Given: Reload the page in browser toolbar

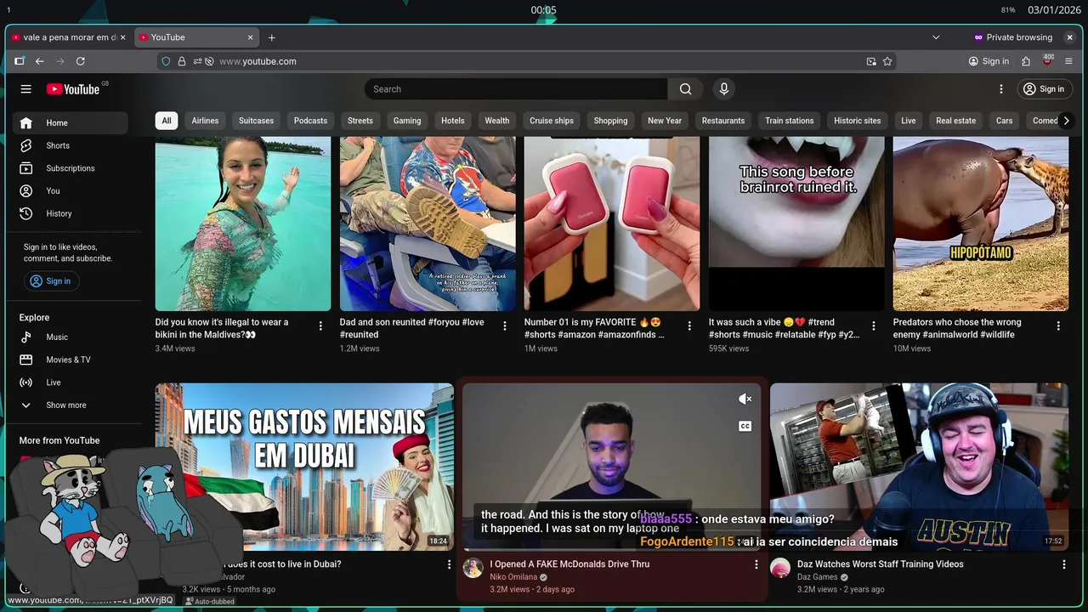Looking at the screenshot, I should [81, 61].
